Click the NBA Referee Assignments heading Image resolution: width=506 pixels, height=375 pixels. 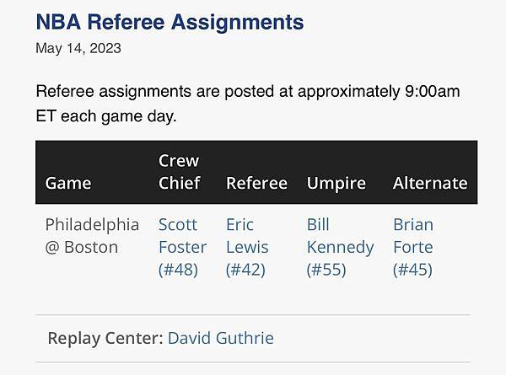click(170, 22)
